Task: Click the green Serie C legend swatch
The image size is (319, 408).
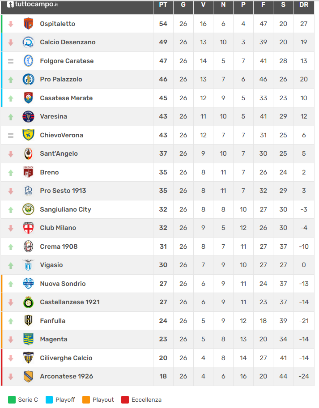Action: click(x=12, y=399)
